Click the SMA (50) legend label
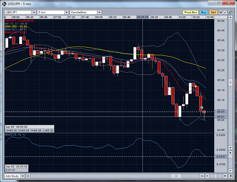The width and height of the screenshot is (237, 182). (16, 26)
